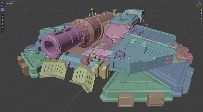Select the Select Box tool

click(3, 3)
